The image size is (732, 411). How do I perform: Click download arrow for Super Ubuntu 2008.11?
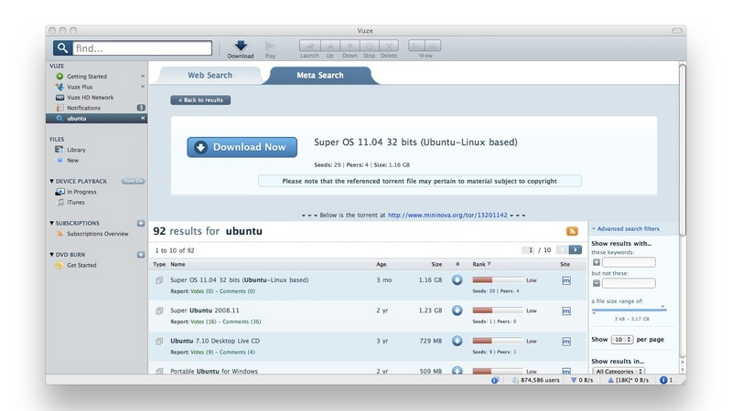(x=457, y=311)
